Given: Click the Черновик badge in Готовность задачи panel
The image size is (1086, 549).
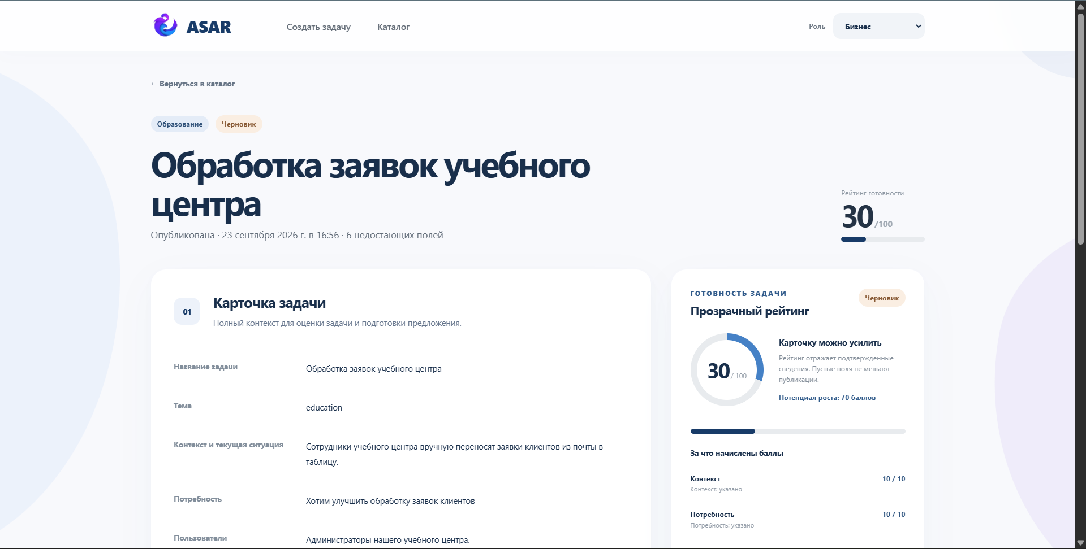Looking at the screenshot, I should 882,298.
